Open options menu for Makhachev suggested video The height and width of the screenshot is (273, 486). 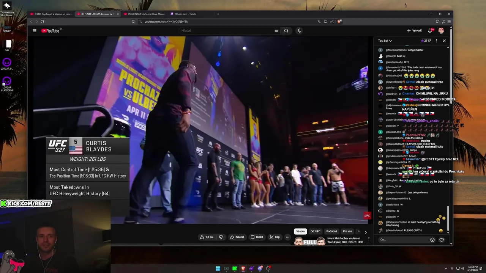pyautogui.click(x=369, y=239)
